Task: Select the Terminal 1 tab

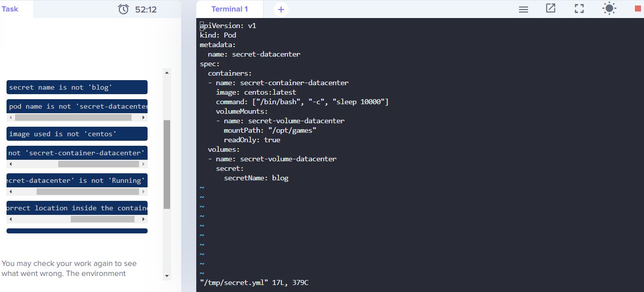Action: [x=229, y=9]
